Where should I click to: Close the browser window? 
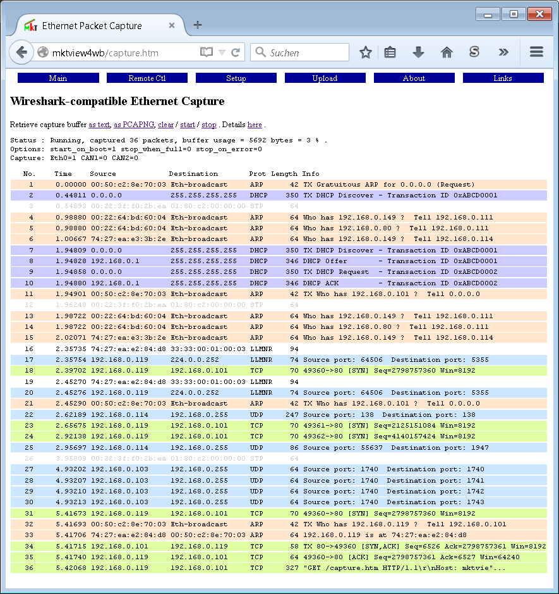539,15
